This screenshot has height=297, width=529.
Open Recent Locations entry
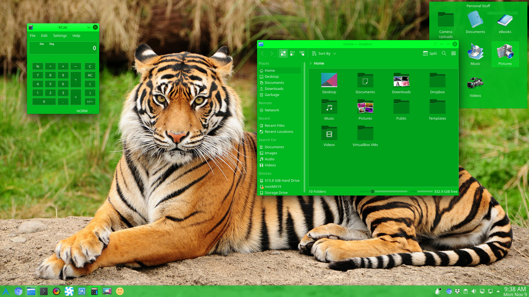pos(280,132)
